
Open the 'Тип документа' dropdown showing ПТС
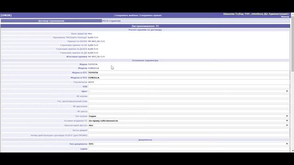(x=188, y=144)
